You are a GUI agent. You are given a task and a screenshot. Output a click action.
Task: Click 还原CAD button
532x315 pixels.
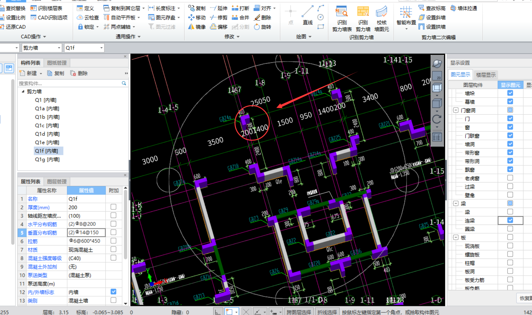[x=13, y=27]
